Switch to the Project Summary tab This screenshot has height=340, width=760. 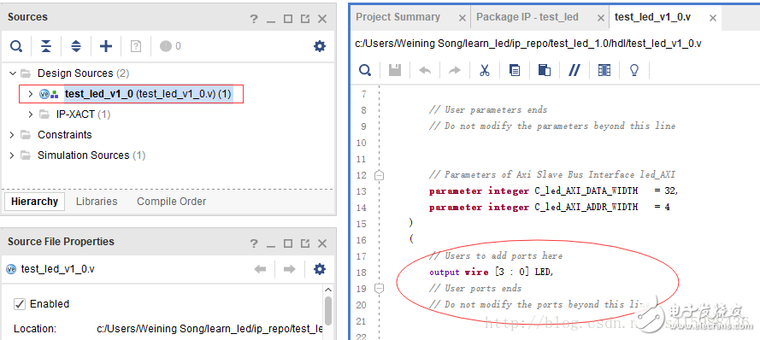(398, 17)
